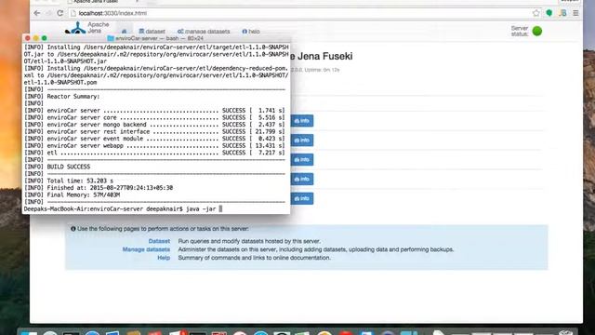Click the 'Reactor Summary:' line in terminal

pos(62,97)
